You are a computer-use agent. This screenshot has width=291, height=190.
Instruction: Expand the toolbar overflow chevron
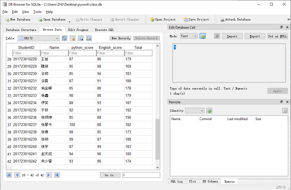click(x=288, y=20)
